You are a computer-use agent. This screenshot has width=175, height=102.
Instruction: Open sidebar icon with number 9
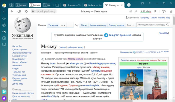(x=4, y=38)
